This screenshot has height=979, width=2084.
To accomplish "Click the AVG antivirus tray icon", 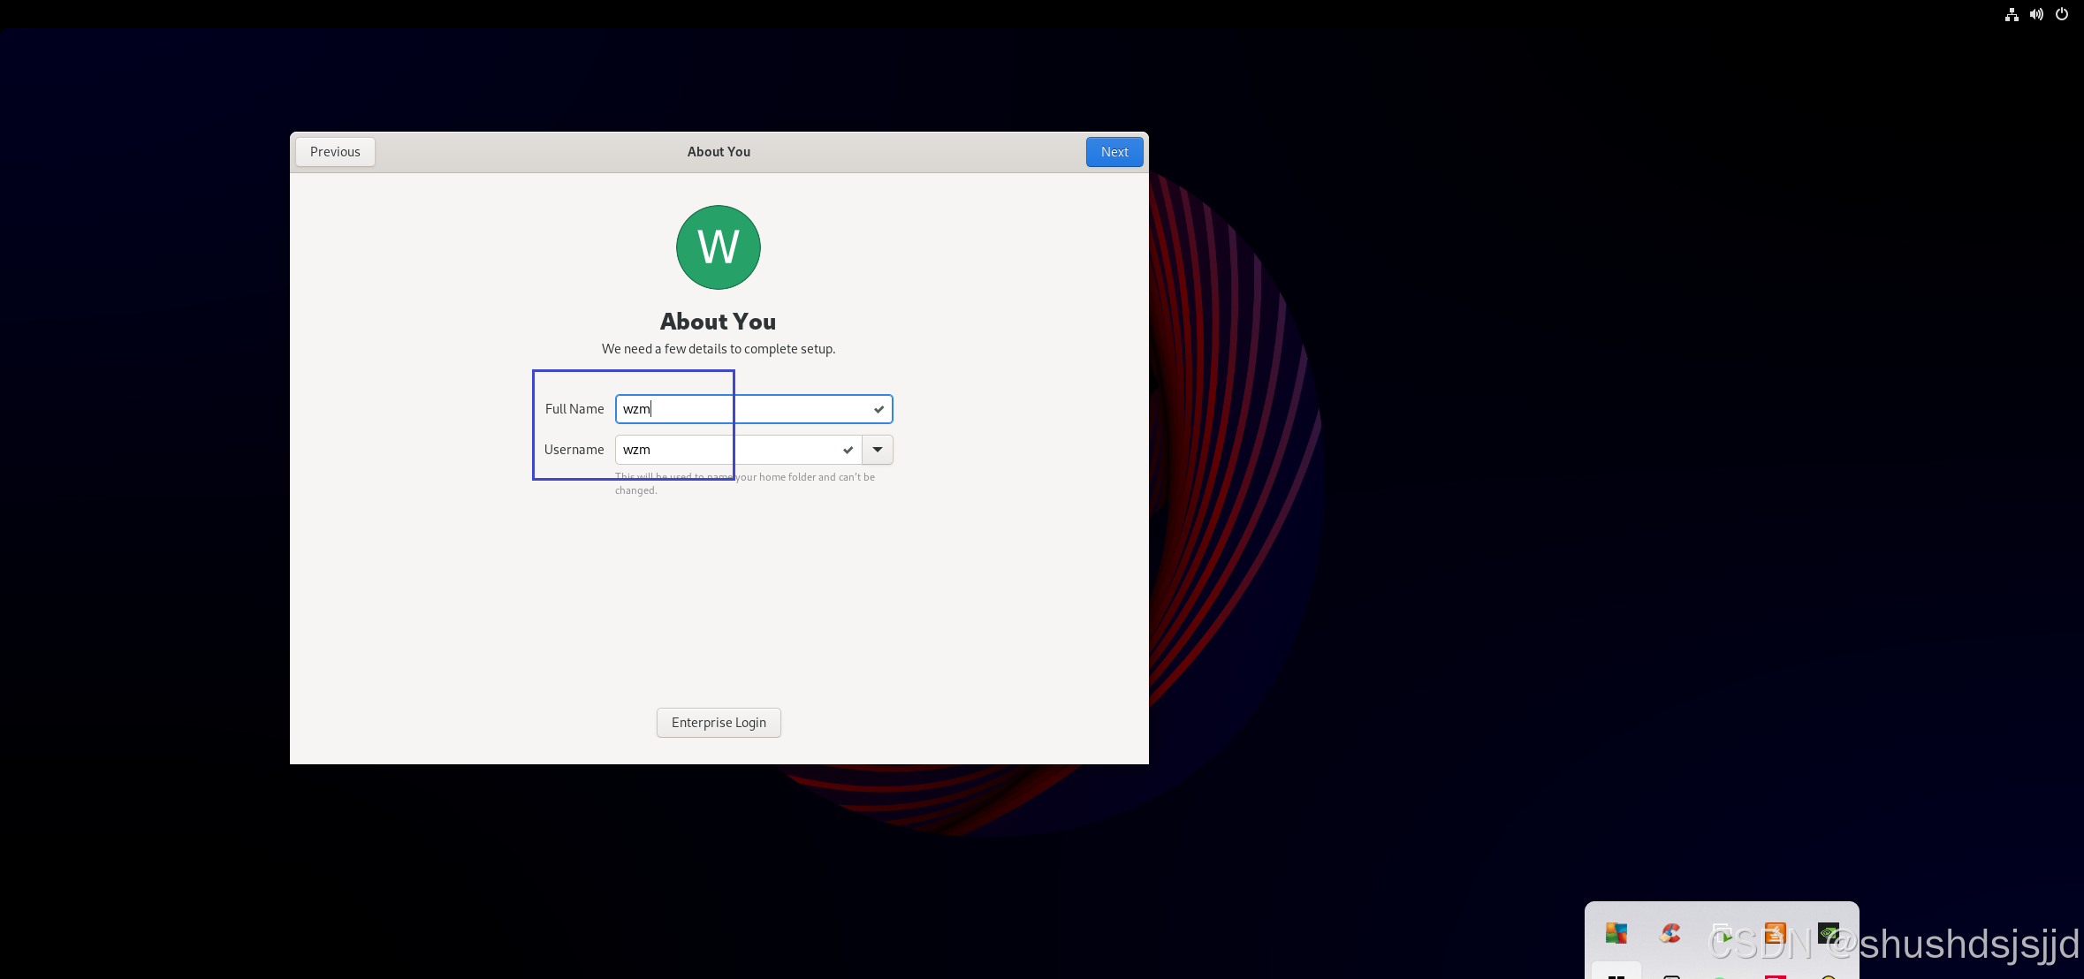I will (1616, 933).
